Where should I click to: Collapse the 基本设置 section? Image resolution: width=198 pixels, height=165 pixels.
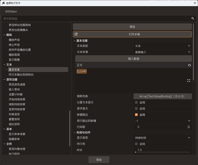(75, 41)
